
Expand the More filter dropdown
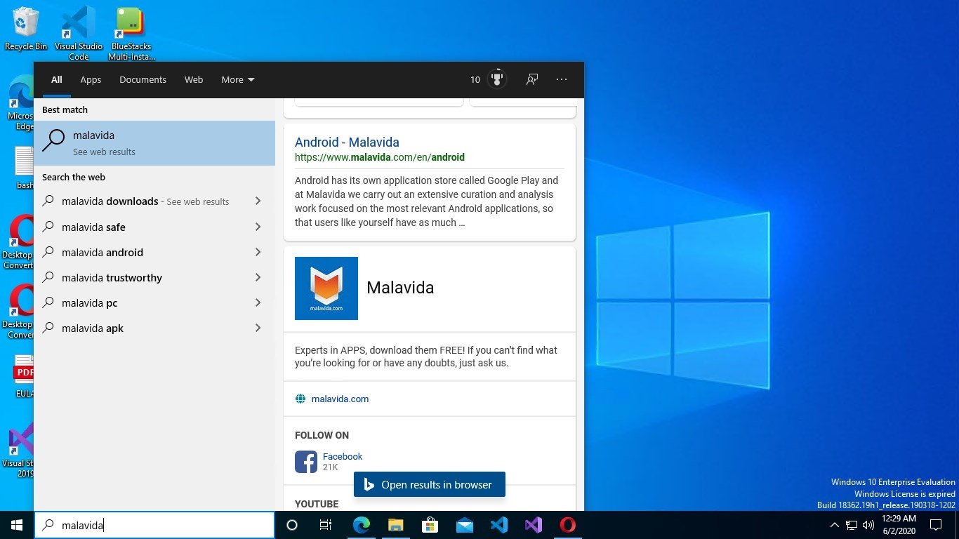(237, 79)
